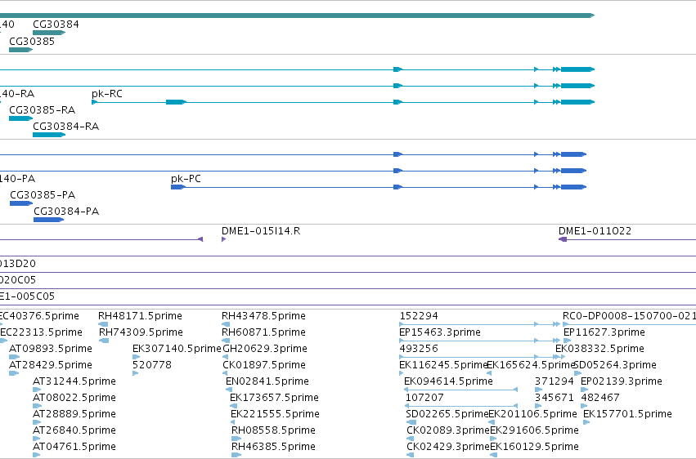Select the AT26840.5prime EST
The width and height of the screenshot is (696, 459).
[37, 439]
